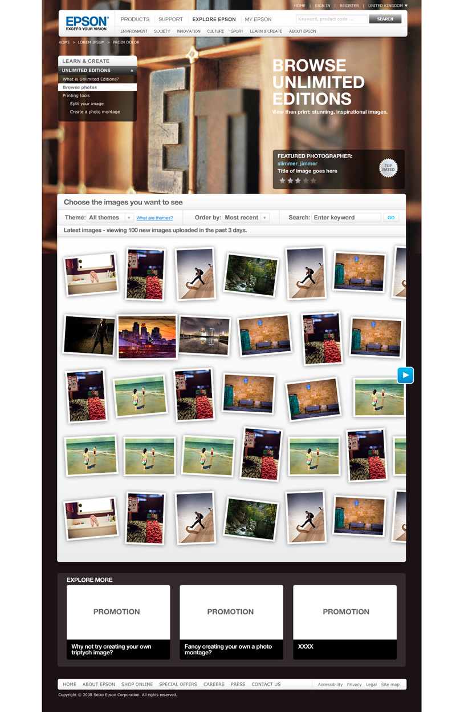Click the blue next-page arrow button
Image resolution: width=456 pixels, height=712 pixels.
[x=405, y=375]
